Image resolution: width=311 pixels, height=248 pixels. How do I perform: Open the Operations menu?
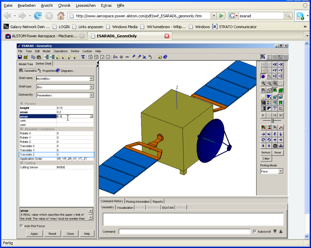(x=61, y=51)
